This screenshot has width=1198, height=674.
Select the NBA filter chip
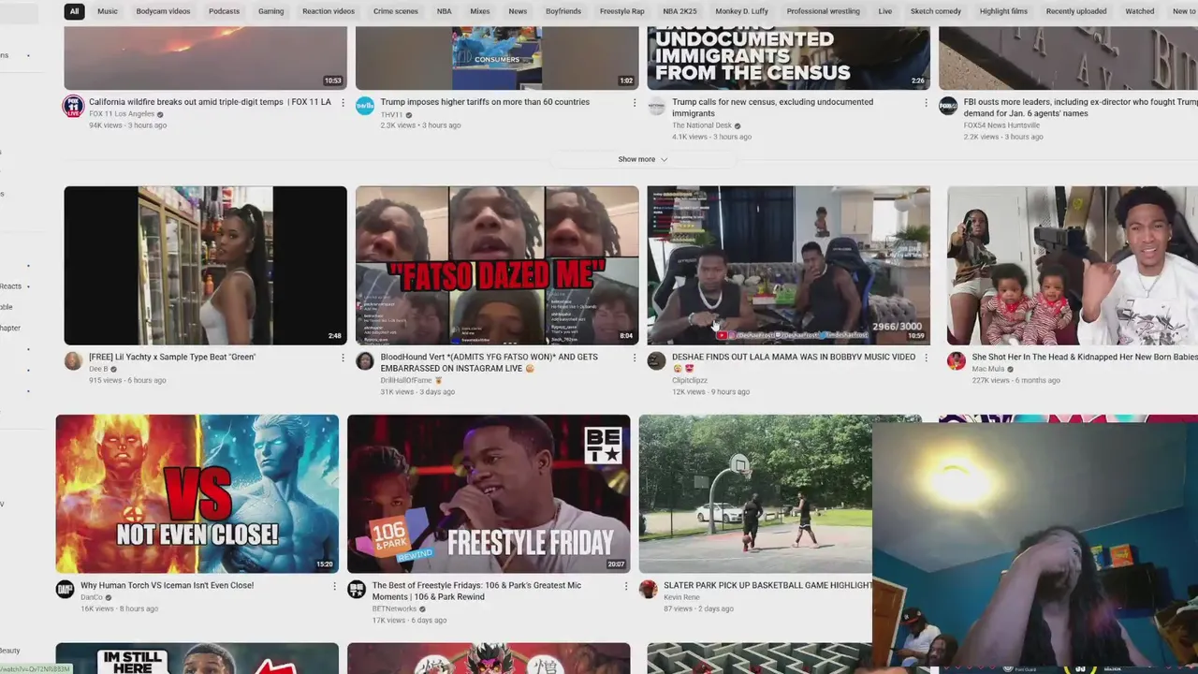click(x=444, y=11)
